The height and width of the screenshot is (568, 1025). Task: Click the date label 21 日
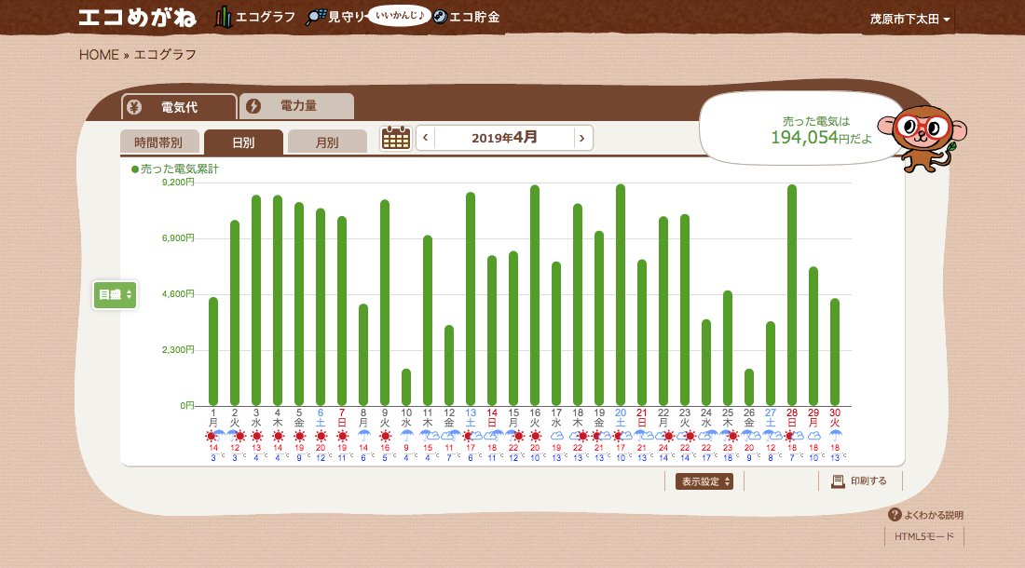point(642,418)
